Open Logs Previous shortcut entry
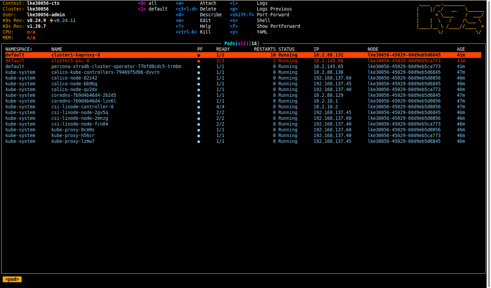 coord(261,9)
